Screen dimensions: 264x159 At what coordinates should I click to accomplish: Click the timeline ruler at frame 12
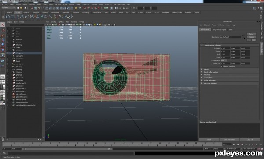point(106,144)
